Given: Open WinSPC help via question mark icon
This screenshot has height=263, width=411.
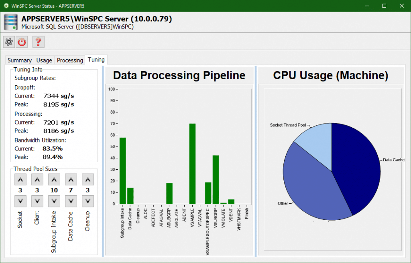Looking at the screenshot, I should click(38, 42).
